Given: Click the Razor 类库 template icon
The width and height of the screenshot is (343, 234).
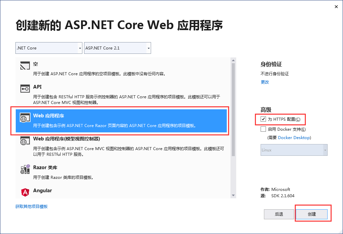Looking at the screenshot, I should coord(25,169).
